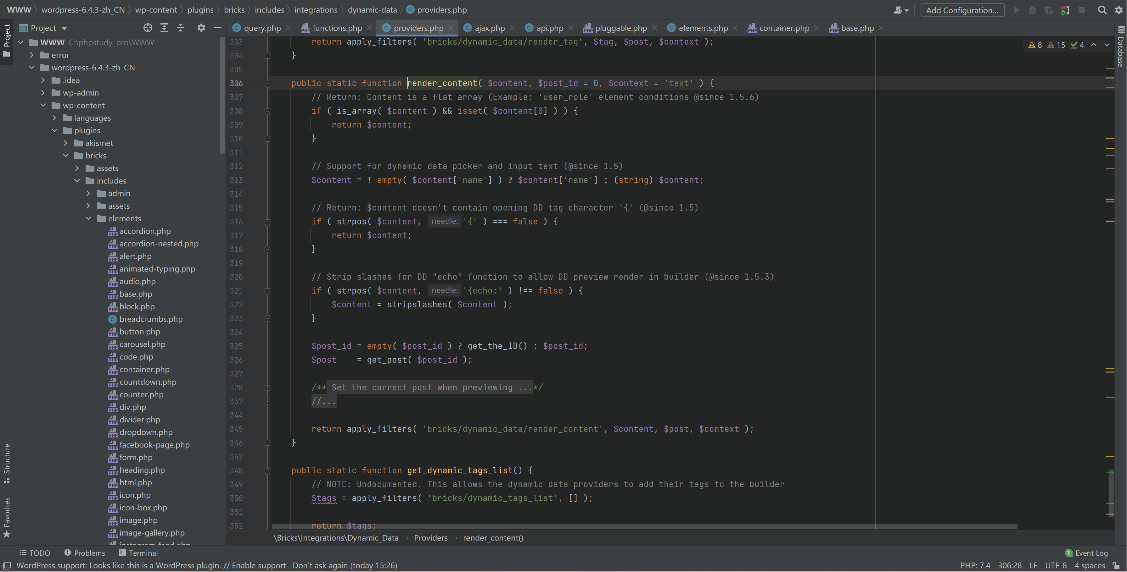
Task: Click the Expand All icon in Project panel
Action: [x=164, y=28]
